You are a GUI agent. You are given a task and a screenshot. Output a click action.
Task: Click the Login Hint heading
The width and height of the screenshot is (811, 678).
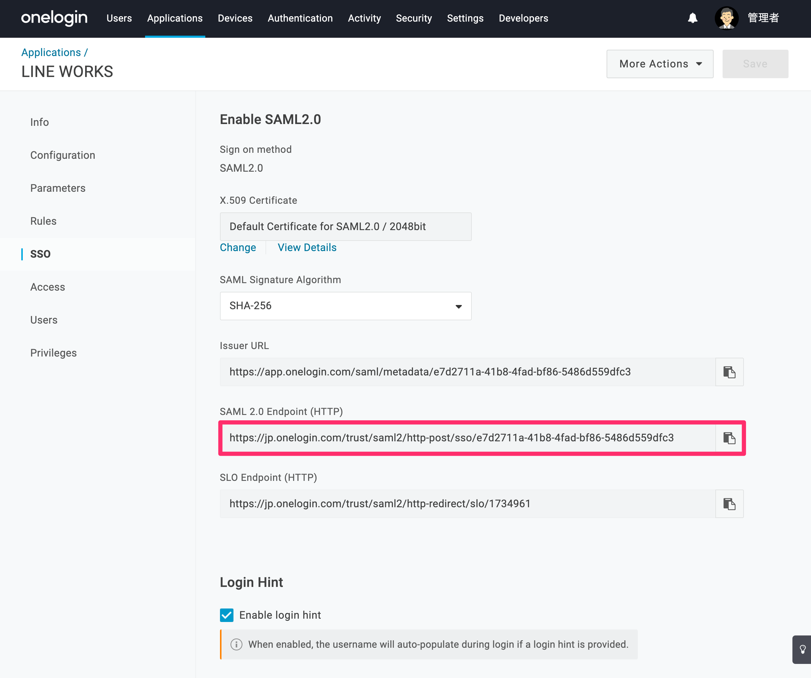(x=251, y=582)
